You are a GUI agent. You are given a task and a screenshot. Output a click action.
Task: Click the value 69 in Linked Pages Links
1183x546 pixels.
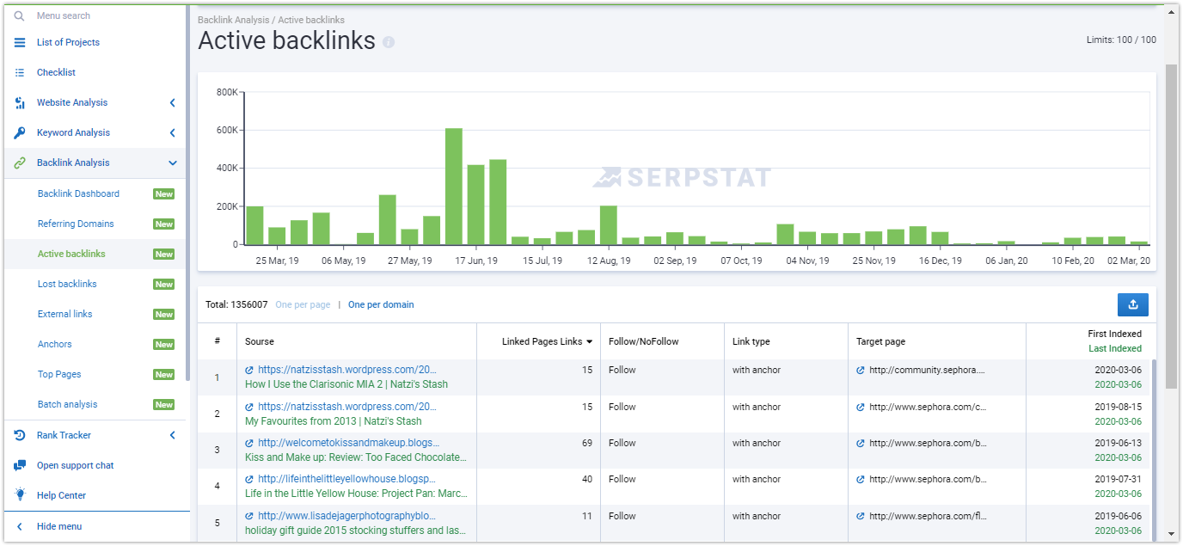(x=587, y=443)
